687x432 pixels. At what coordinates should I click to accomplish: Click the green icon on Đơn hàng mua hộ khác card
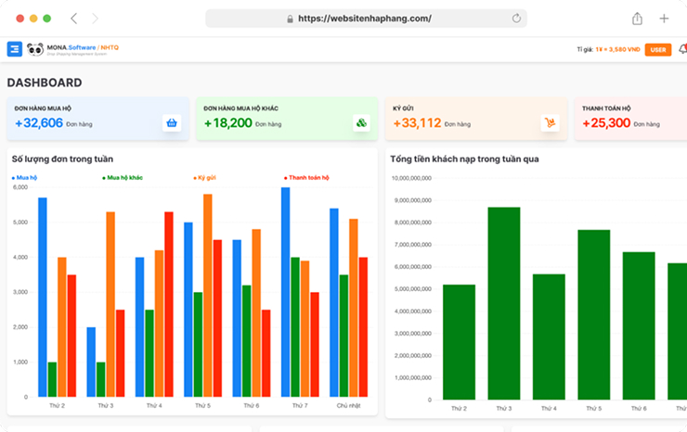(x=361, y=122)
